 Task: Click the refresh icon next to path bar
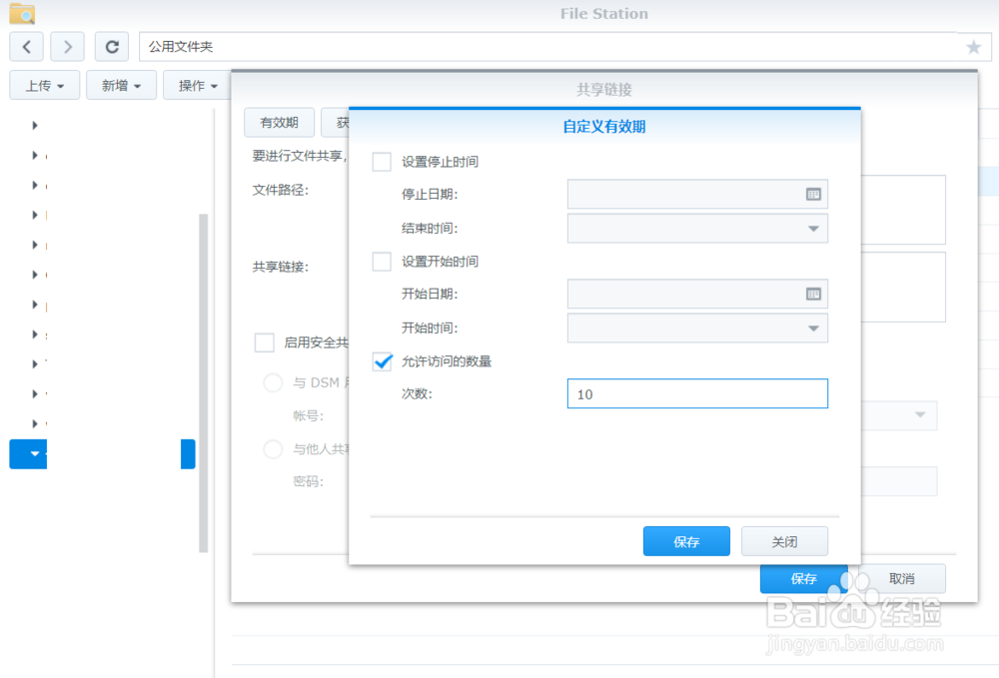point(112,46)
